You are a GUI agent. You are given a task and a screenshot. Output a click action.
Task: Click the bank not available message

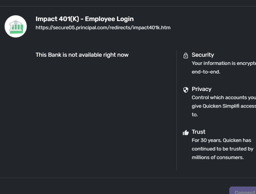82,55
